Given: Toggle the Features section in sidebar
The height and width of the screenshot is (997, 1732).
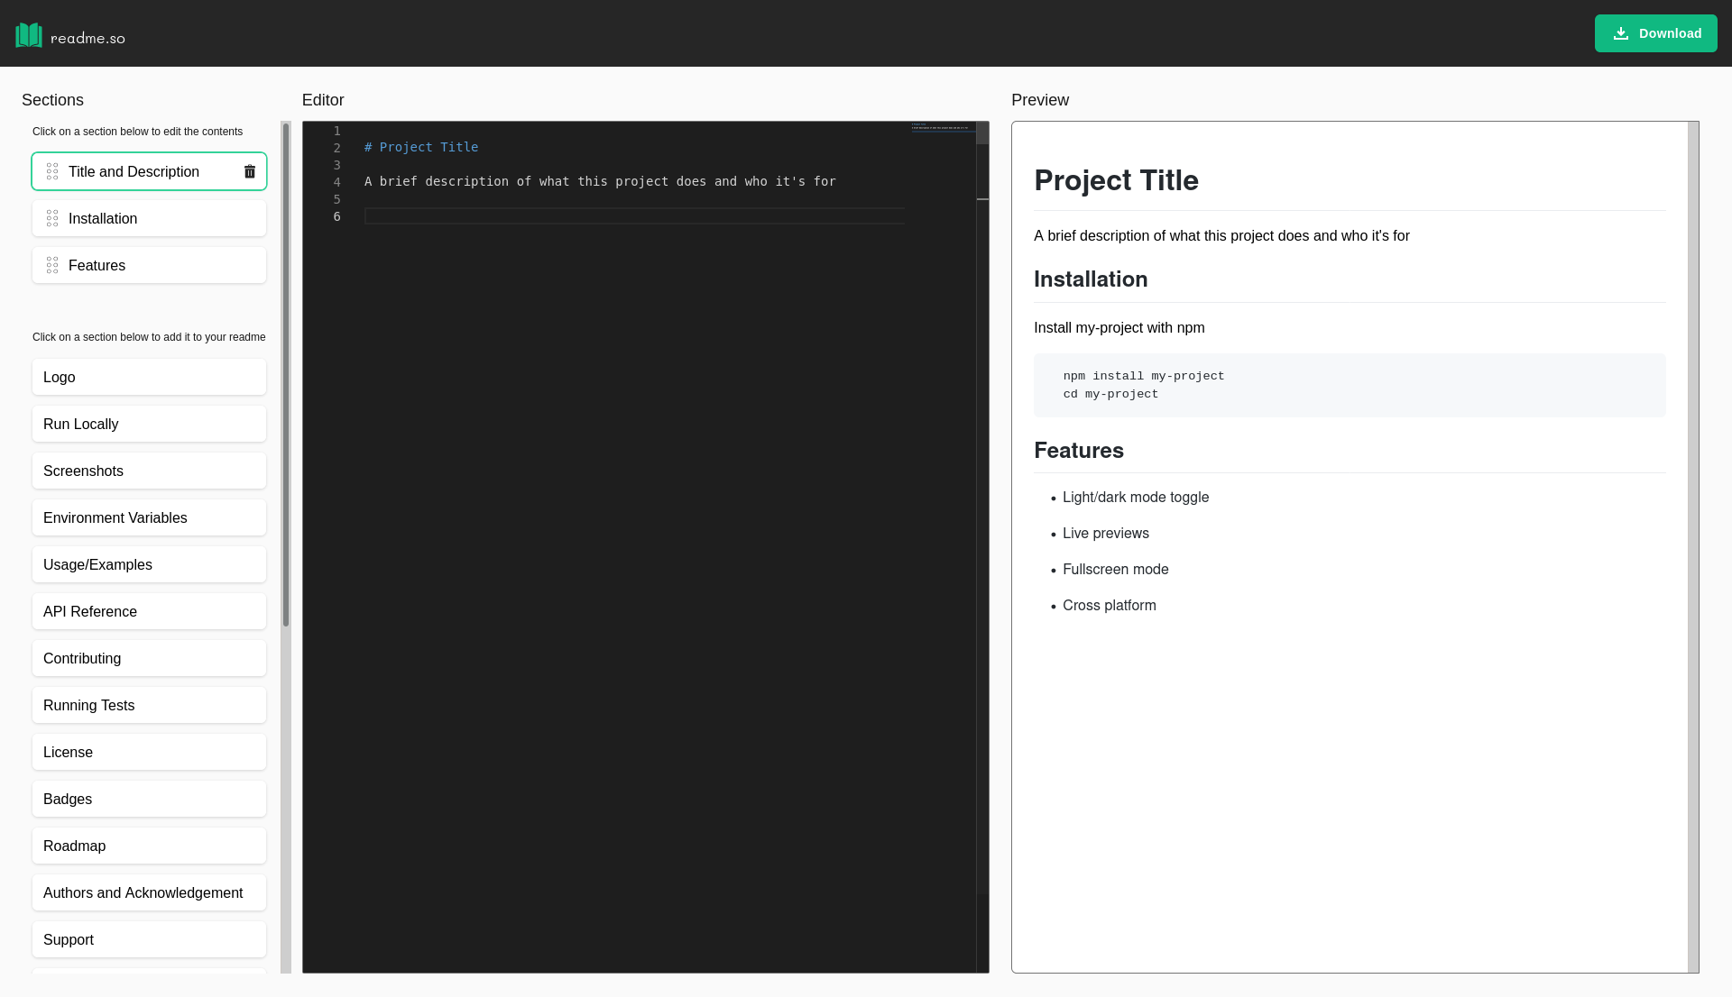Looking at the screenshot, I should 149,265.
